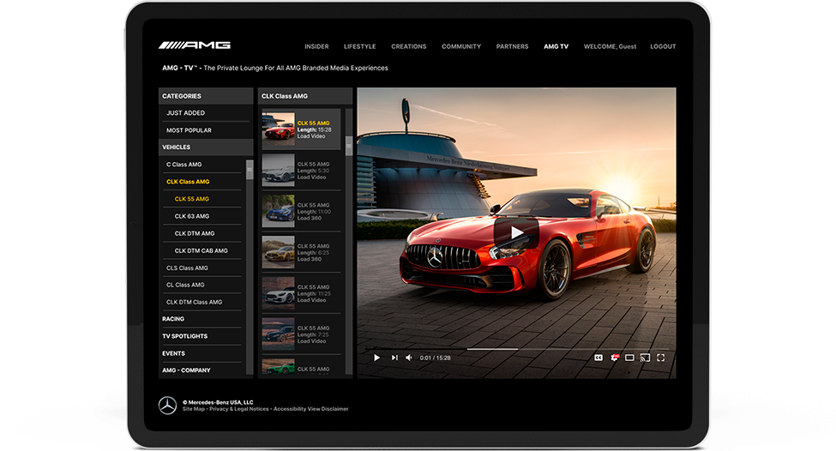The height and width of the screenshot is (451, 836).
Task: Enter fullscreen mode
Action: (x=660, y=358)
